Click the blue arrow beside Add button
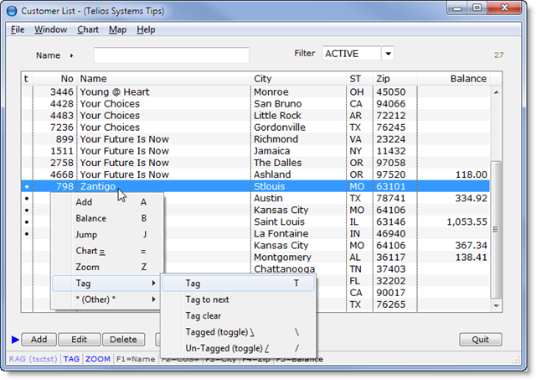 13,340
